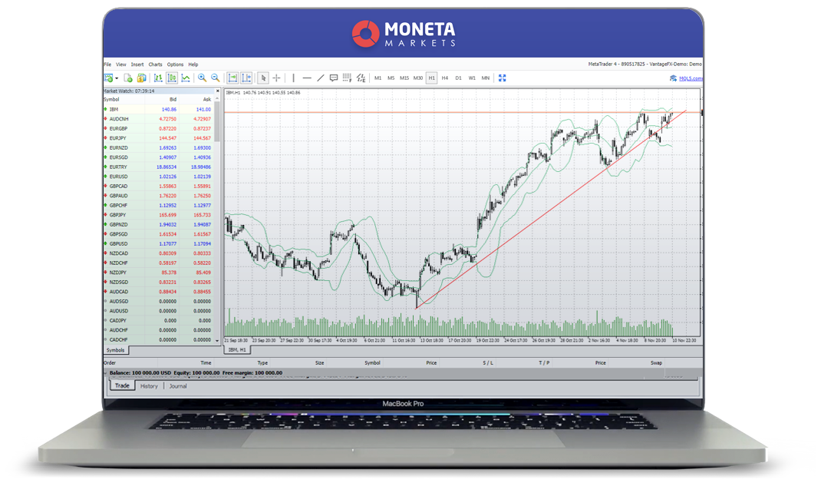The height and width of the screenshot is (486, 821).
Task: Select the trendline drawing tool
Action: (x=321, y=78)
